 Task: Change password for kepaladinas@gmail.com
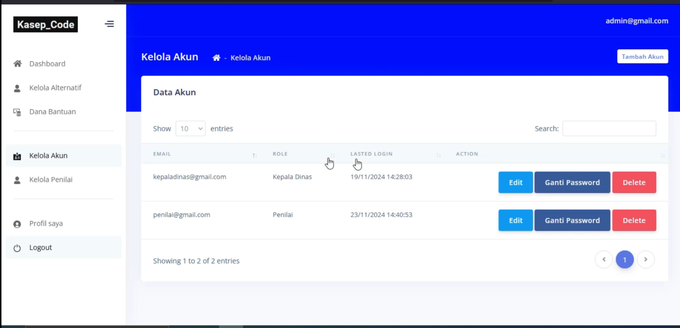point(572,182)
